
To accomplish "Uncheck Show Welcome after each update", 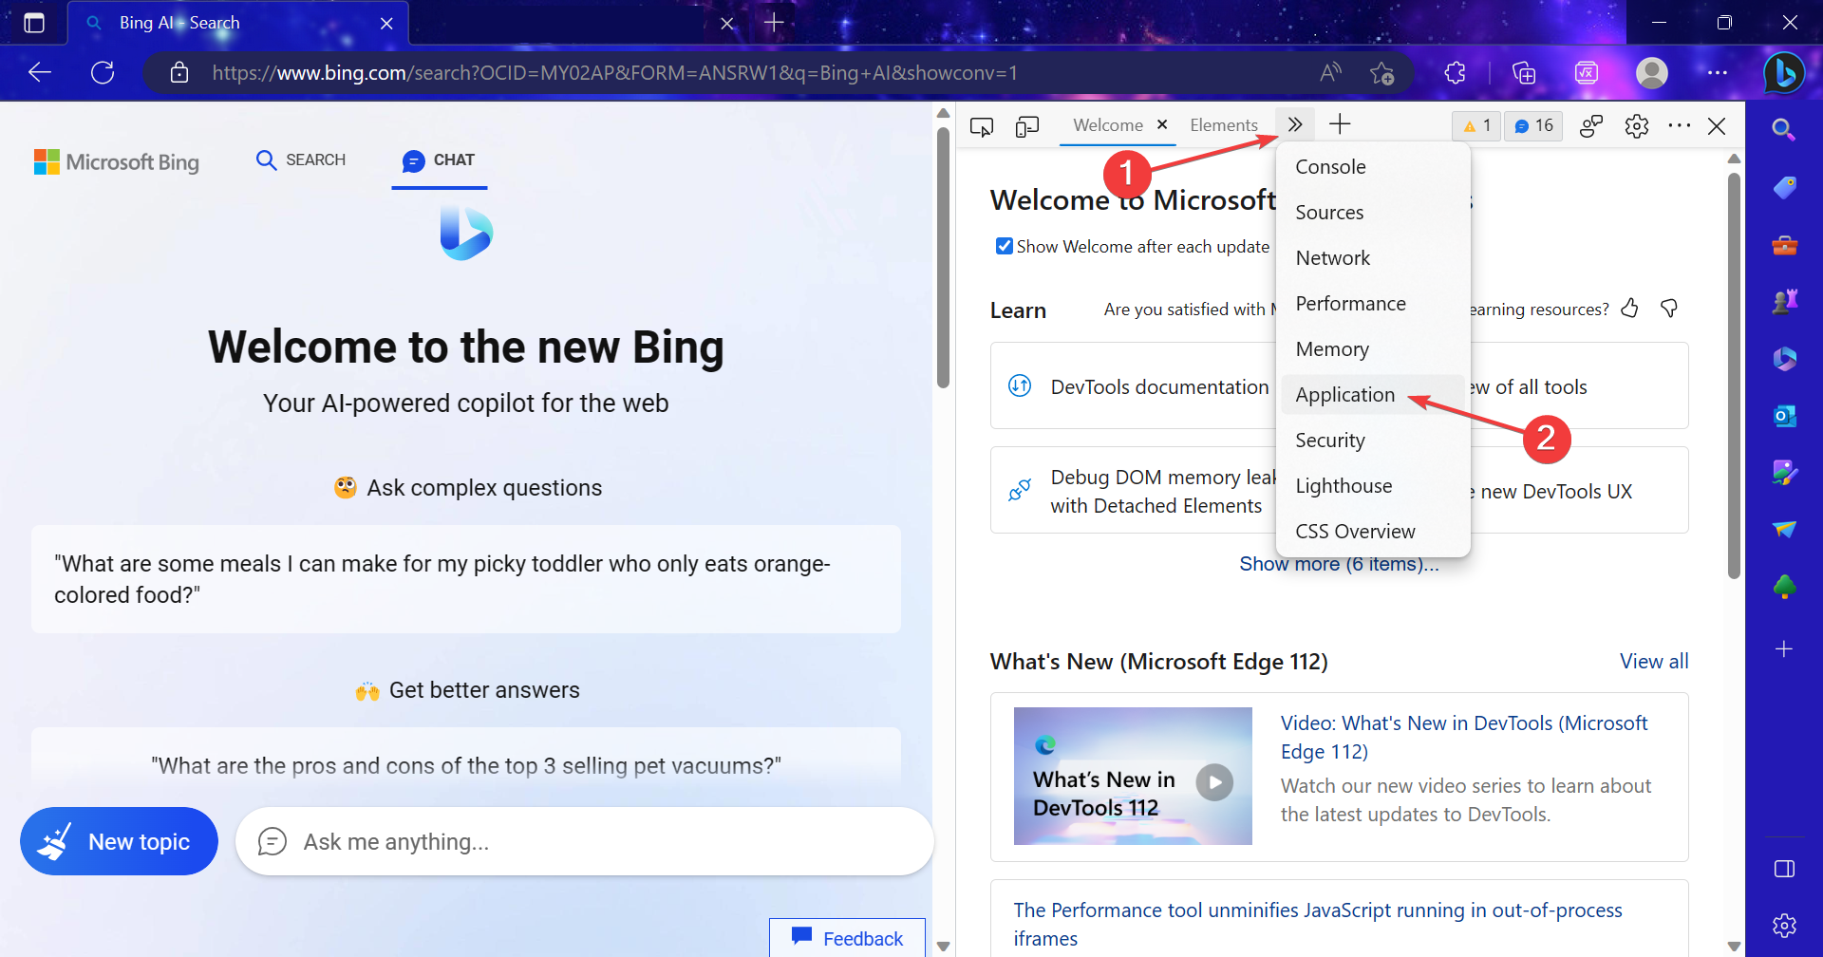I will (1005, 246).
